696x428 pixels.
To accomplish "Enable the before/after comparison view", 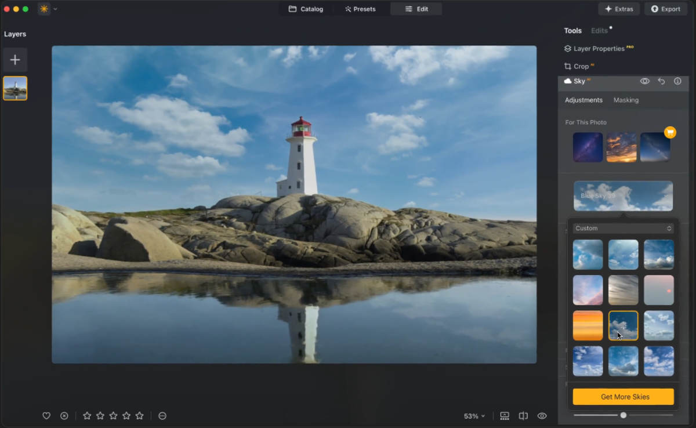I will pos(523,416).
